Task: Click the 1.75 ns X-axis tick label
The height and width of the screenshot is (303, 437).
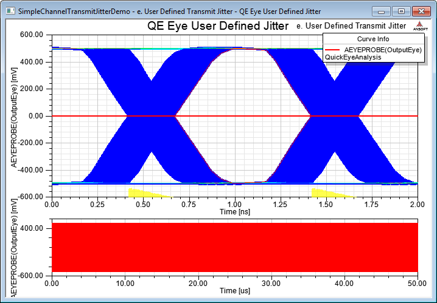Action: pyautogui.click(x=371, y=205)
